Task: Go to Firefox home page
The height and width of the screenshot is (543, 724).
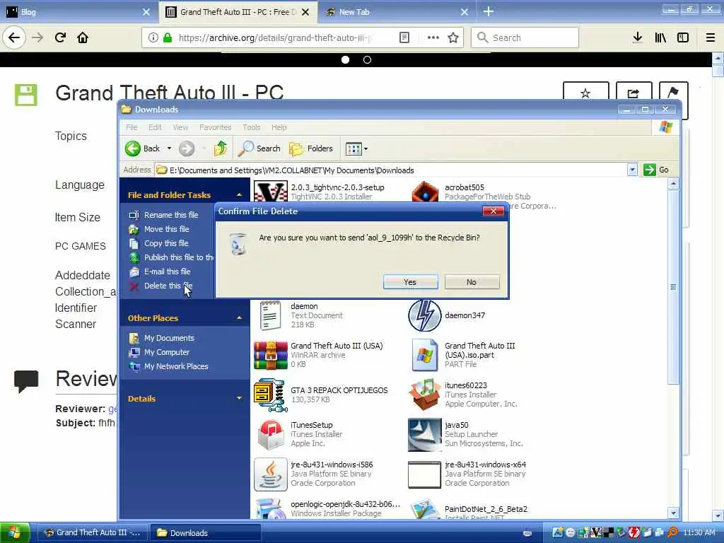Action: coord(83,37)
